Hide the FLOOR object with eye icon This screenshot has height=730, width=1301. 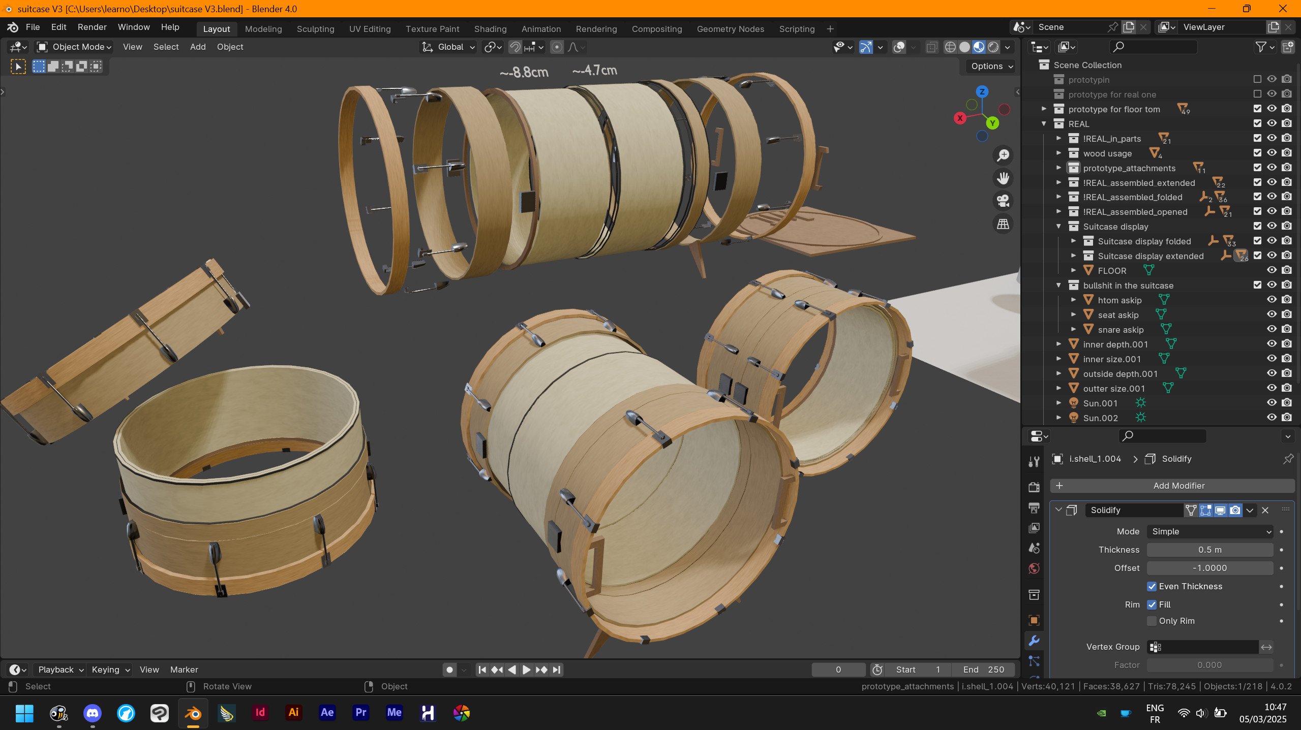1272,270
